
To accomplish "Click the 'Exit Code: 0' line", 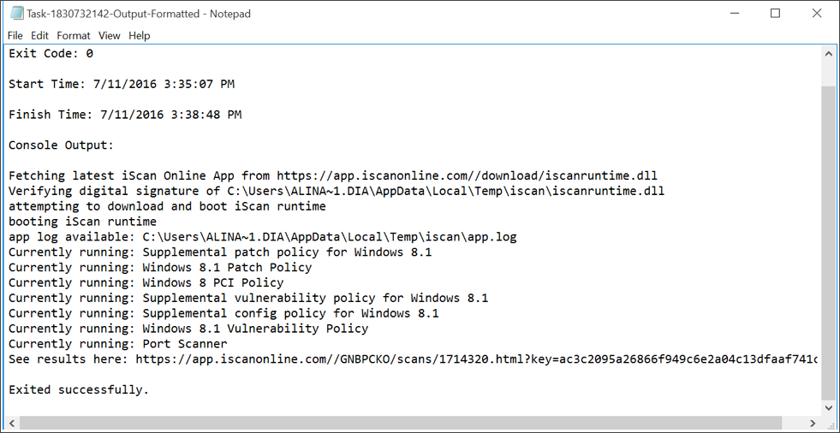I will point(51,54).
